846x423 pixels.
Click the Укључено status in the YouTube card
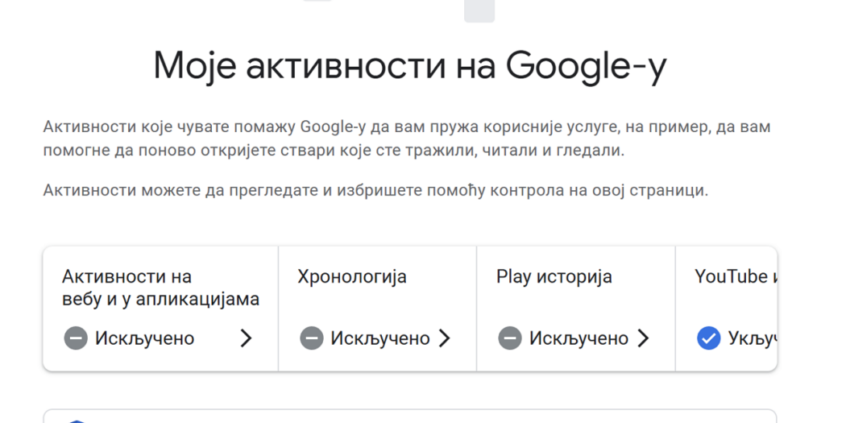(x=751, y=338)
